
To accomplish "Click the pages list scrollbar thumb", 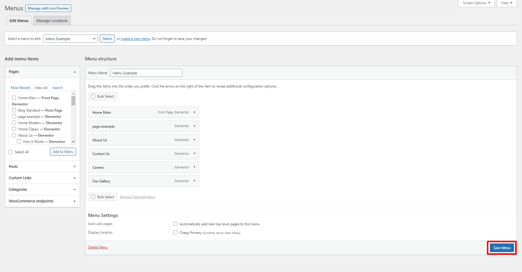I will pyautogui.click(x=73, y=101).
